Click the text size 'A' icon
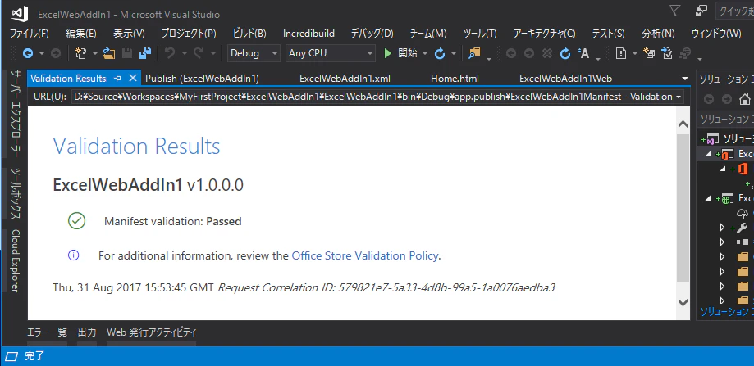 click(583, 53)
